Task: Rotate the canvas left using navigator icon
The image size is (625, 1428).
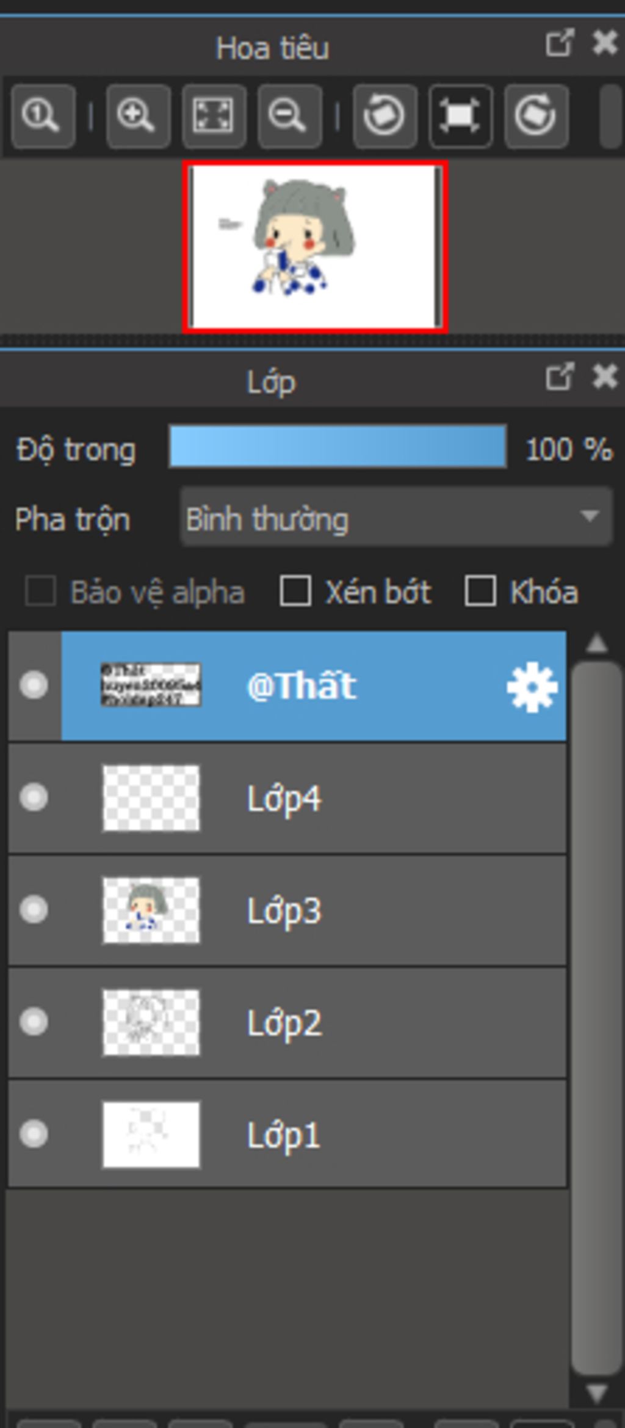Action: pos(385,116)
